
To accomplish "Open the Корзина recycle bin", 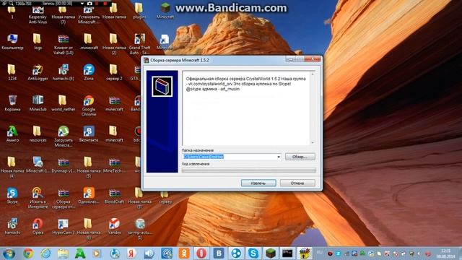I will 12,103.
